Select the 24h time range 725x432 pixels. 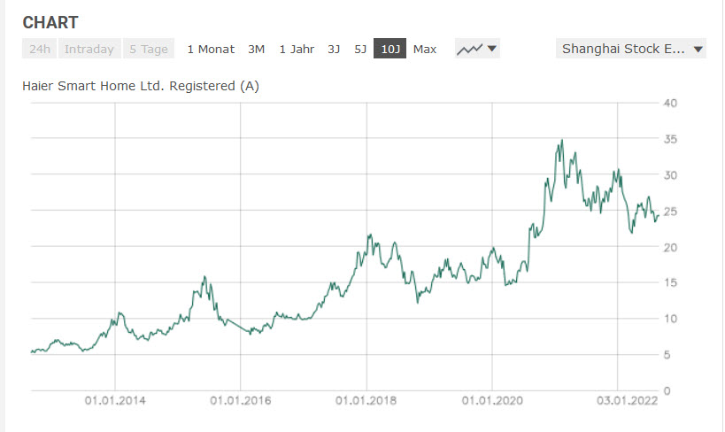[40, 49]
